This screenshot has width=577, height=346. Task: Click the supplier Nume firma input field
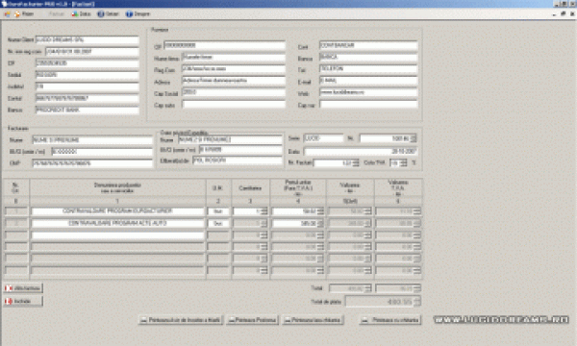coord(234,58)
